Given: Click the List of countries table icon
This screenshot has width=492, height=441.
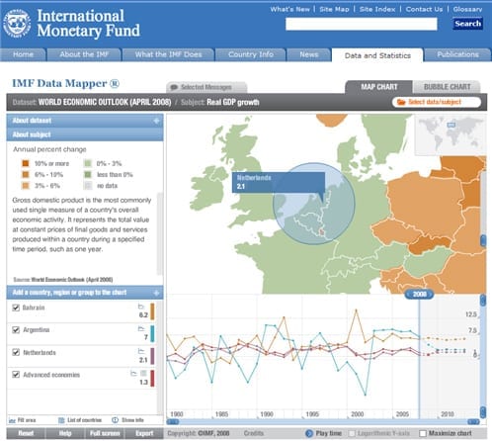Looking at the screenshot, I should (x=61, y=420).
